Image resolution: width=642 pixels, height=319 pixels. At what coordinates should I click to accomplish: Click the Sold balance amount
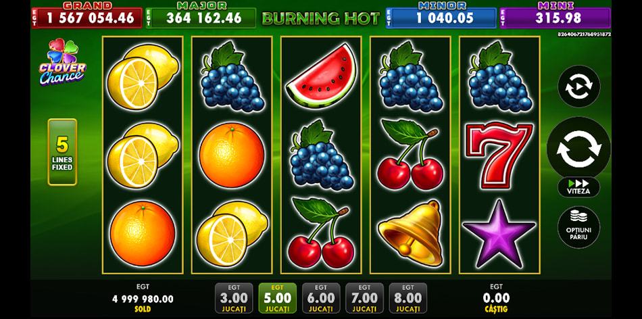(143, 299)
